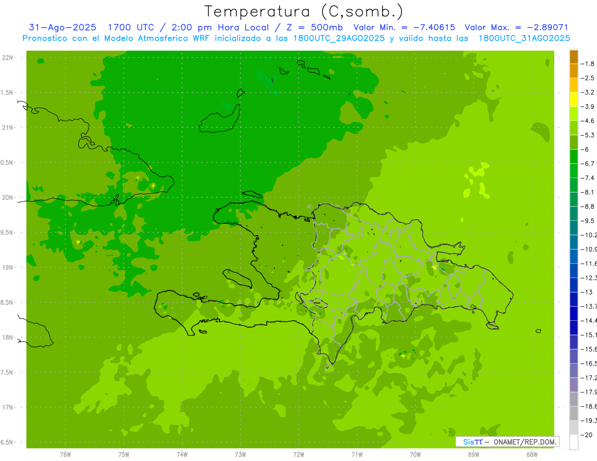Click the '-6.7' color bar label

pyautogui.click(x=588, y=164)
